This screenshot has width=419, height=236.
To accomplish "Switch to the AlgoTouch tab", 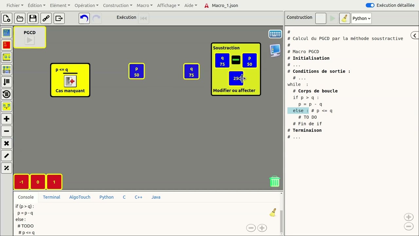I will tap(80, 197).
